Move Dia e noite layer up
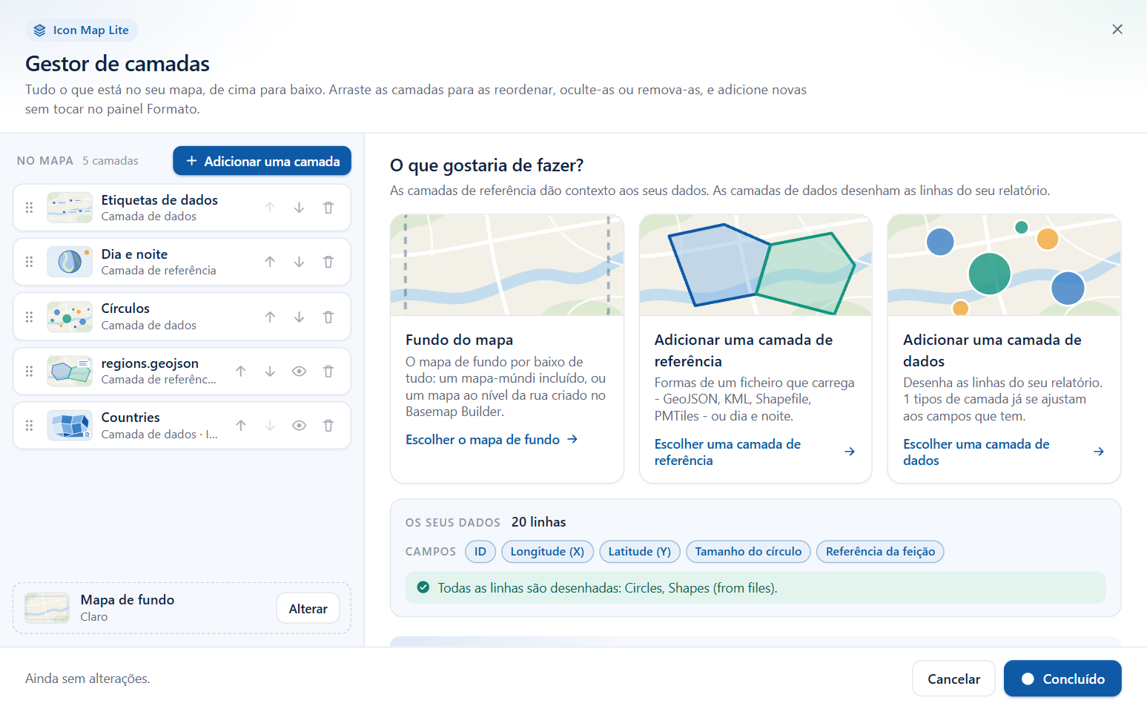 coord(270,262)
